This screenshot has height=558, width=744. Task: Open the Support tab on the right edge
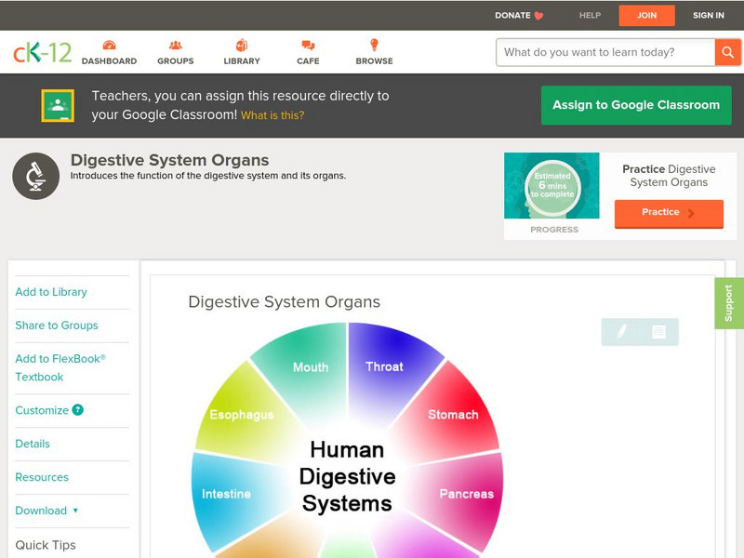[731, 302]
